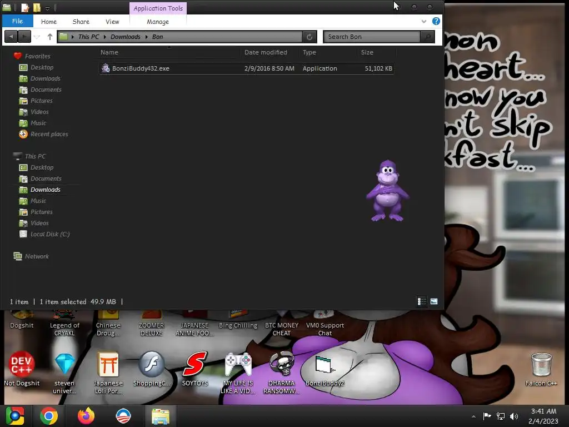Open the volume speaker tray icon
This screenshot has width=569, height=427.
pyautogui.click(x=514, y=416)
